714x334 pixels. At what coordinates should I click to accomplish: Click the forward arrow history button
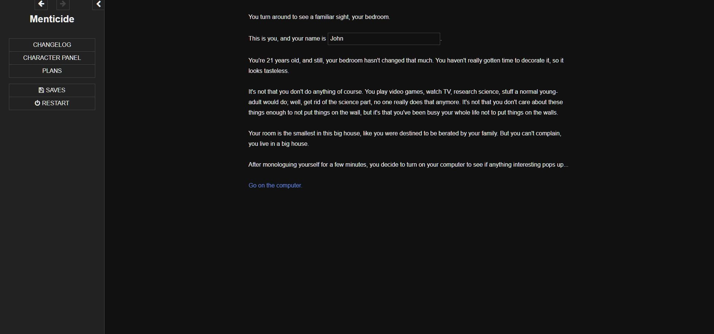point(63,4)
